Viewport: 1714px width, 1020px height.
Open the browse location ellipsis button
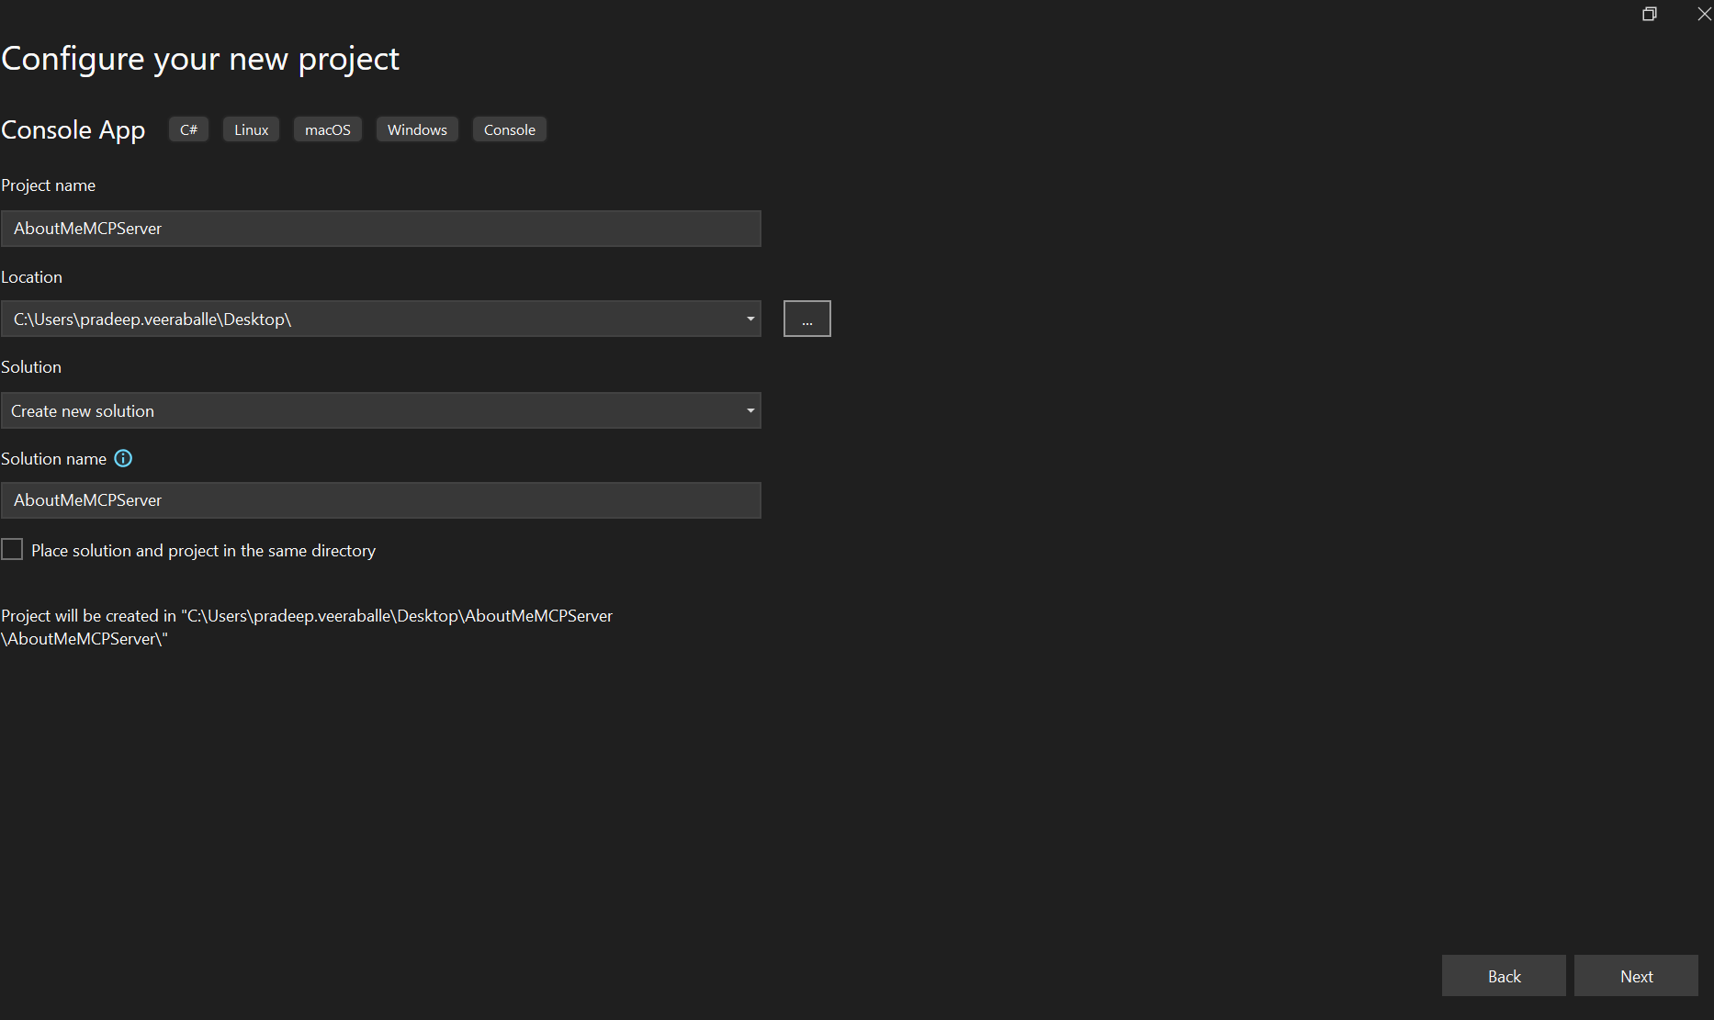click(806, 319)
